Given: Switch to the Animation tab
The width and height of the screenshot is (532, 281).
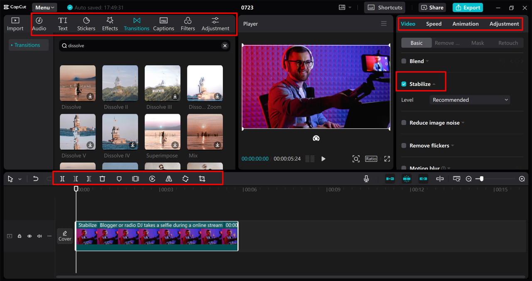Looking at the screenshot, I should coord(465,24).
